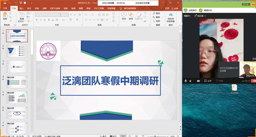The height and width of the screenshot is (137, 256).
Task: Open the 社会实践 folder on the desktop
Action: point(235,89)
